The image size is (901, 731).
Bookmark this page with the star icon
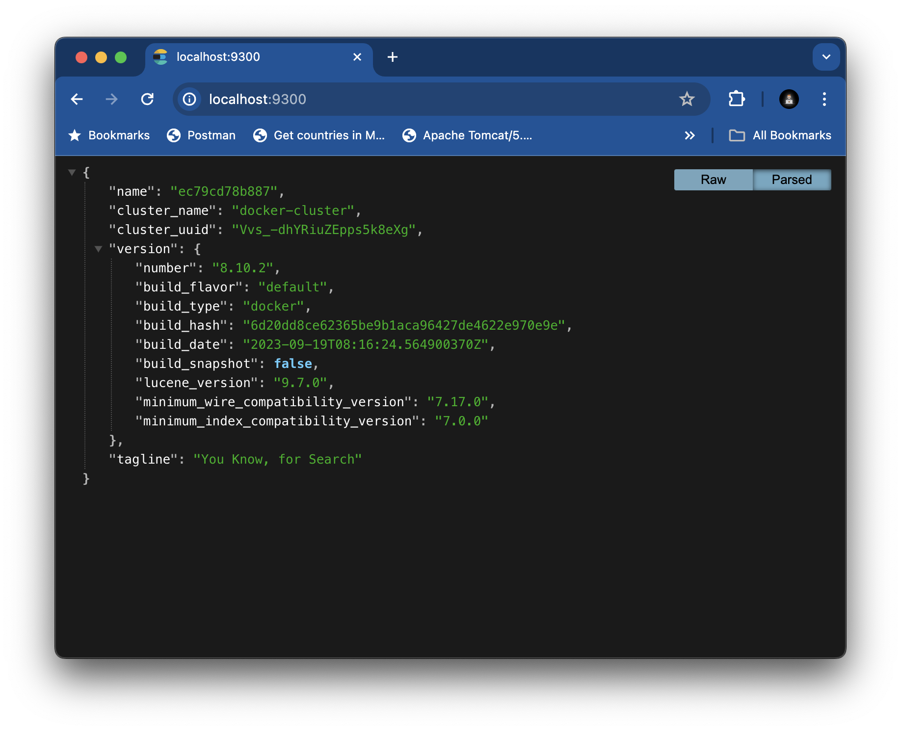click(687, 99)
